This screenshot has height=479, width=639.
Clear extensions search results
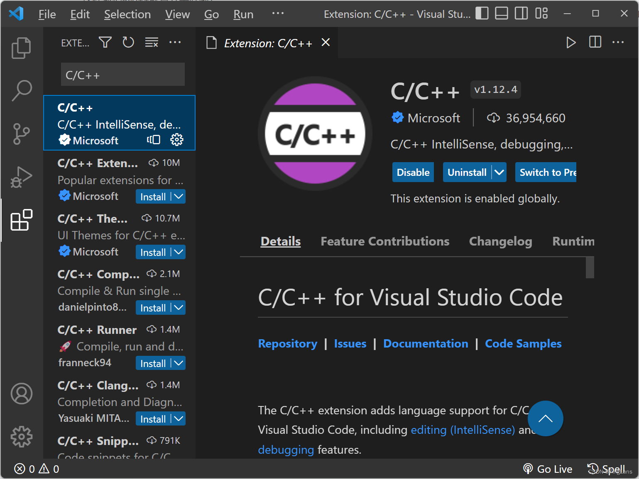point(152,42)
